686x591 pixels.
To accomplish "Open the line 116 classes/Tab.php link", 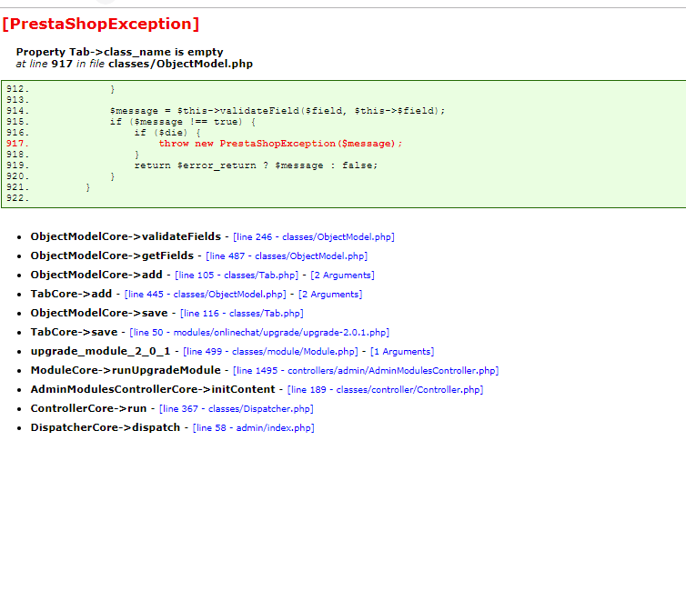I will coord(242,314).
